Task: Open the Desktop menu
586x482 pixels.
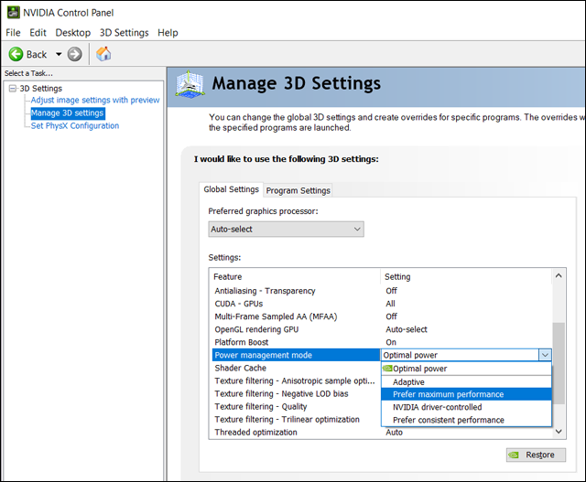Action: point(73,33)
